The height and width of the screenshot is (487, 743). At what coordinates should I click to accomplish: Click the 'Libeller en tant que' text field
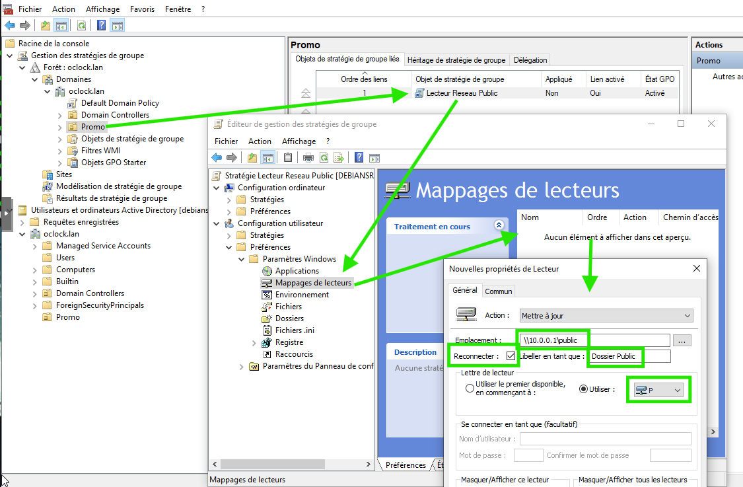pos(629,356)
